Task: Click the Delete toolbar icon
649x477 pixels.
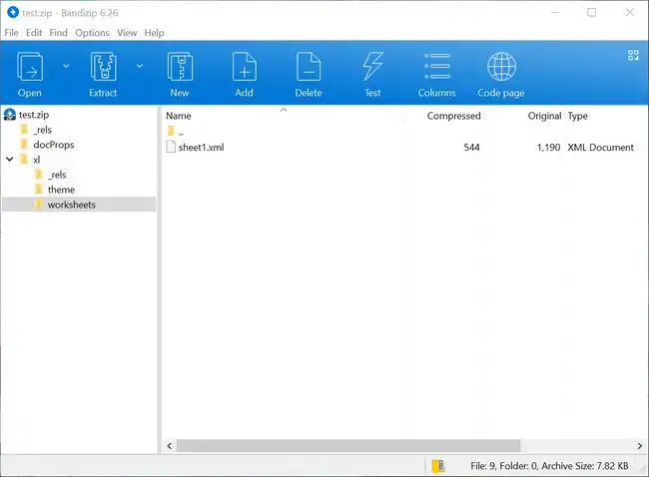Action: tap(309, 66)
